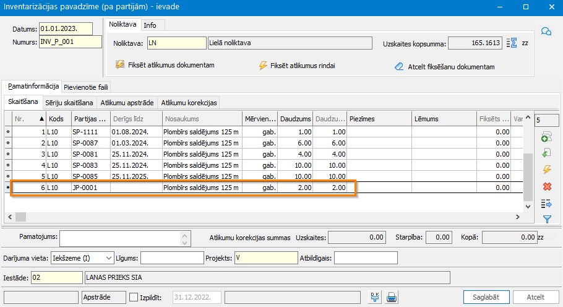
Task: Click the insert row green arrow icon
Action: [x=546, y=153]
